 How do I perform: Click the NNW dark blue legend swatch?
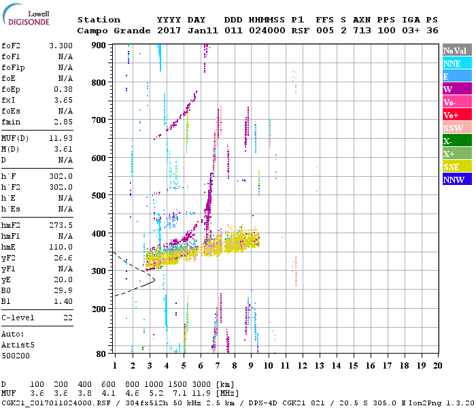(457, 180)
